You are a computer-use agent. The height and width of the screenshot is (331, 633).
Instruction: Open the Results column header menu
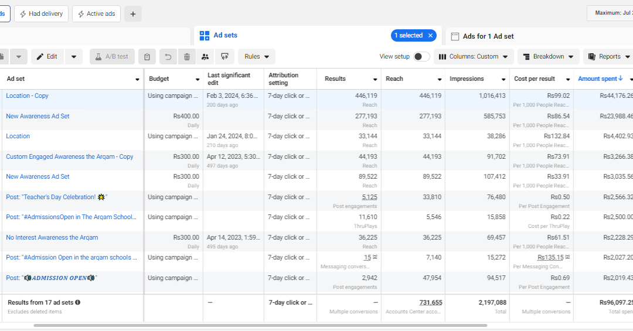(375, 80)
